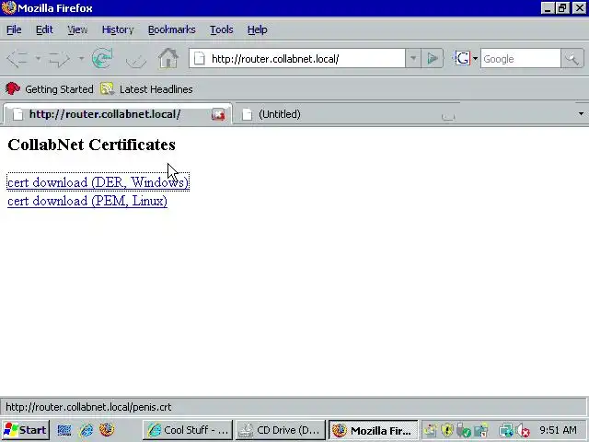589x442 pixels.
Task: Close the router.collabnet.local tab
Action: point(218,114)
